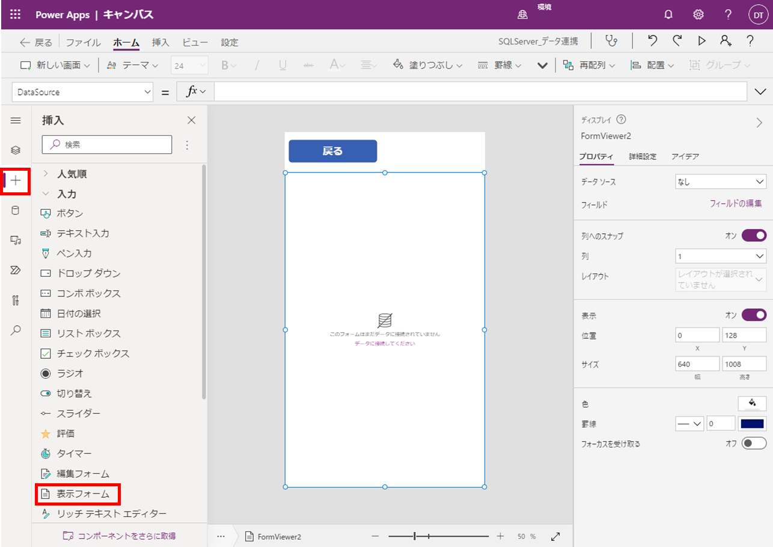
Task: Close the 挿入 insert pane
Action: (x=192, y=120)
